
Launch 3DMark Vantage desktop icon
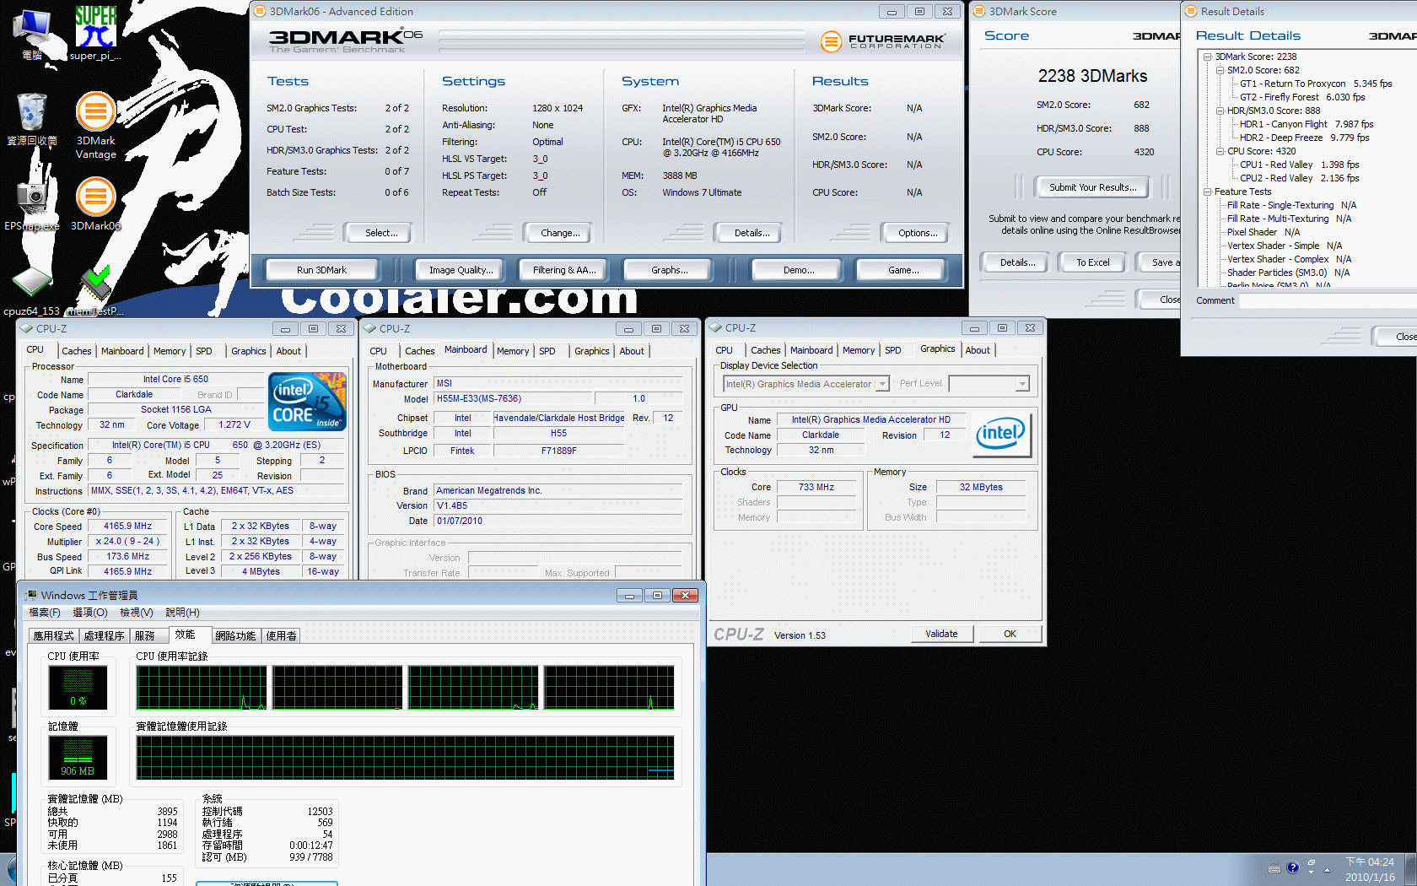96,125
